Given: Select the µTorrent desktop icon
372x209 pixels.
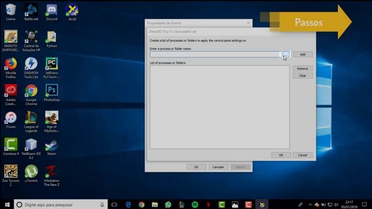Looking at the screenshot, I should [x=31, y=174].
